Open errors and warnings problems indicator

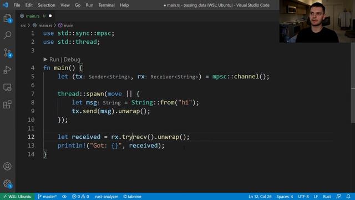click(80, 196)
